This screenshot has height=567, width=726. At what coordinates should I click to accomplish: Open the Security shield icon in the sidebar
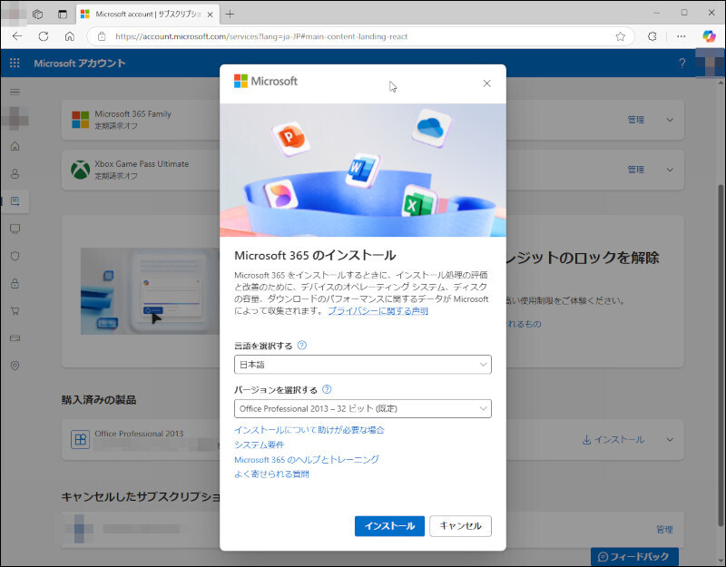15,256
